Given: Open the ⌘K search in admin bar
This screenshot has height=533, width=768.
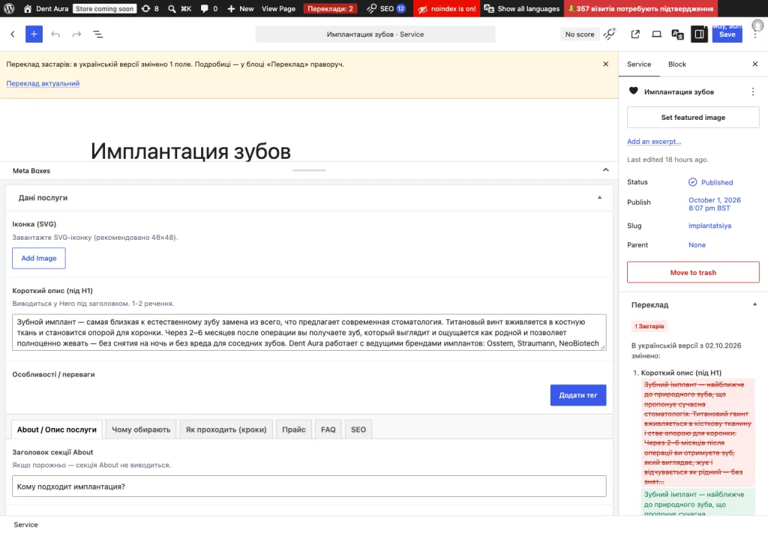Looking at the screenshot, I should click(x=179, y=8).
